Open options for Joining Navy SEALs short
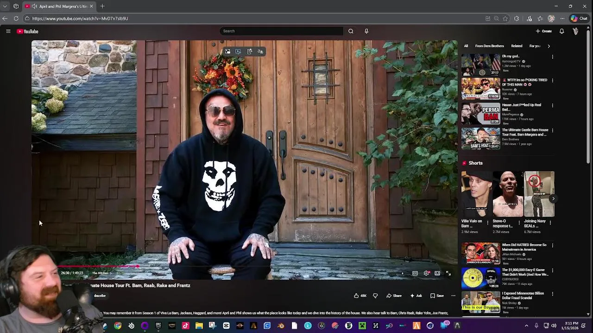 point(550,222)
